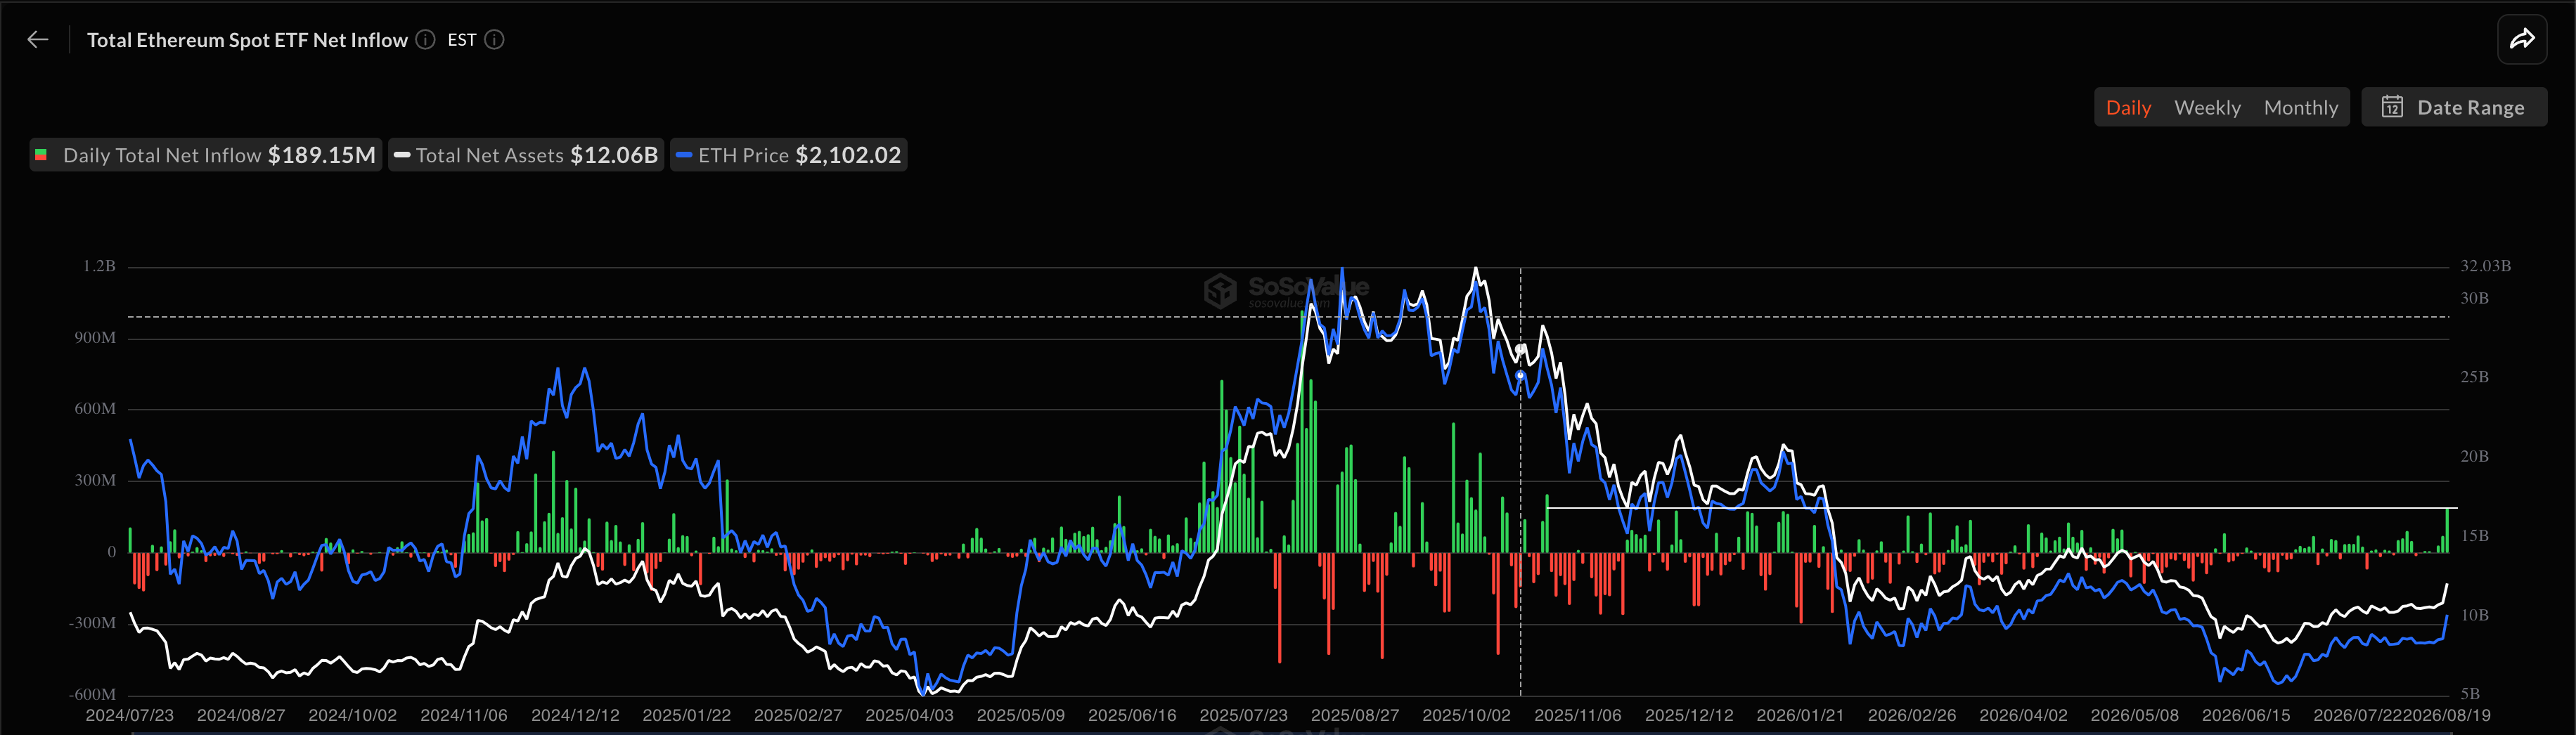Click the 2025/10/02 x-axis date label
Screen dimensions: 2576x735
coord(1466,715)
